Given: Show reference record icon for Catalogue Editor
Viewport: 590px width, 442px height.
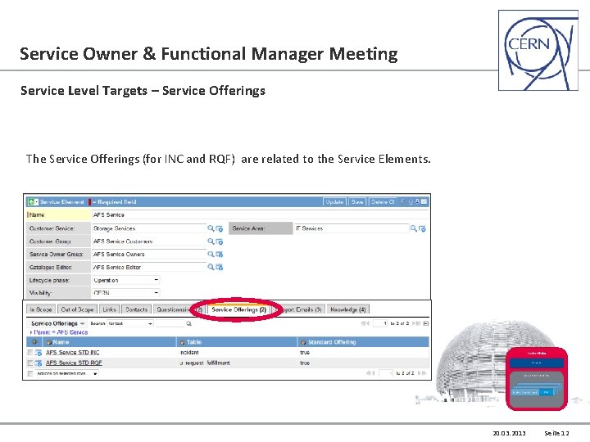Looking at the screenshot, I should [x=220, y=267].
